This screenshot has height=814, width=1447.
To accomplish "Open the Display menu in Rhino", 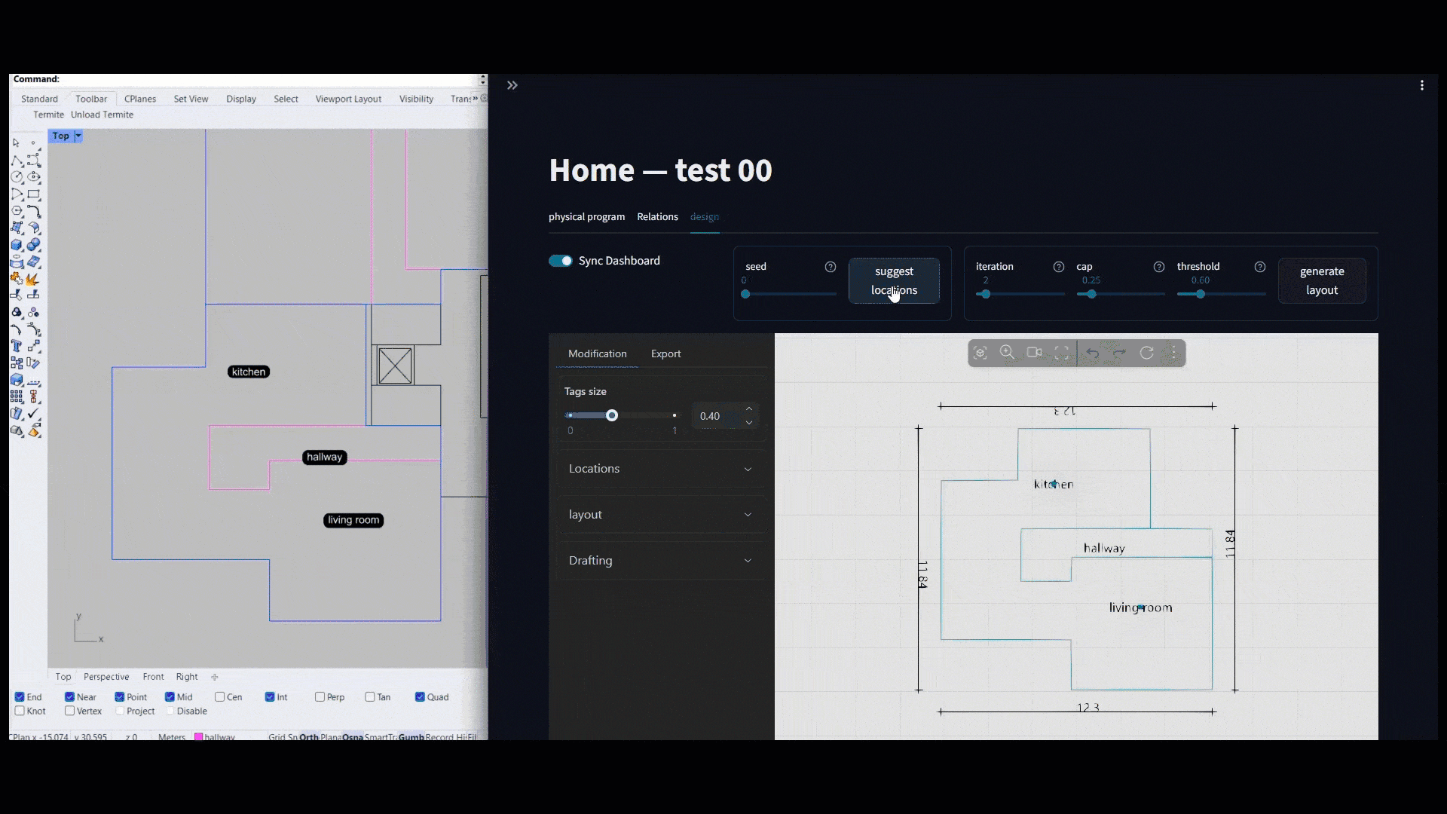I will (x=240, y=99).
